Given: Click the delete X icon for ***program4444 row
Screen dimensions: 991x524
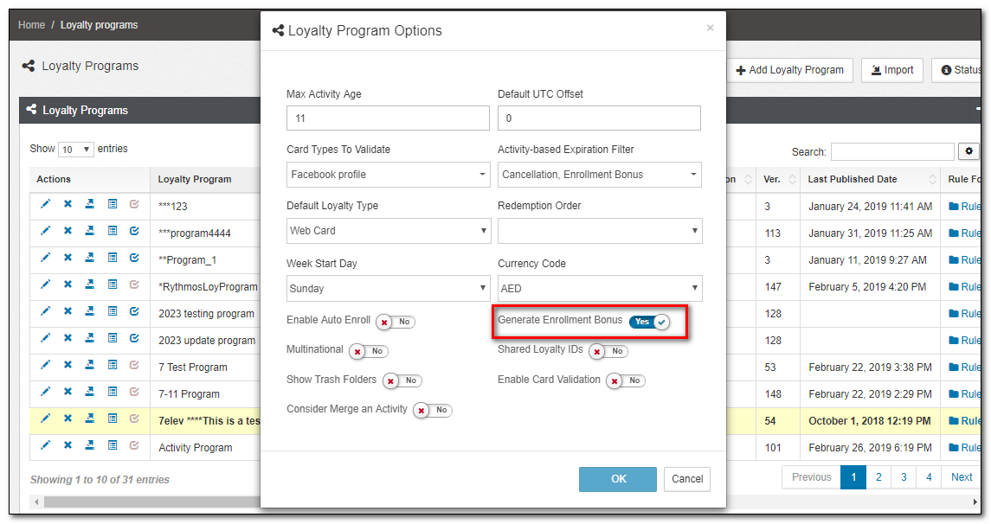Looking at the screenshot, I should [68, 233].
